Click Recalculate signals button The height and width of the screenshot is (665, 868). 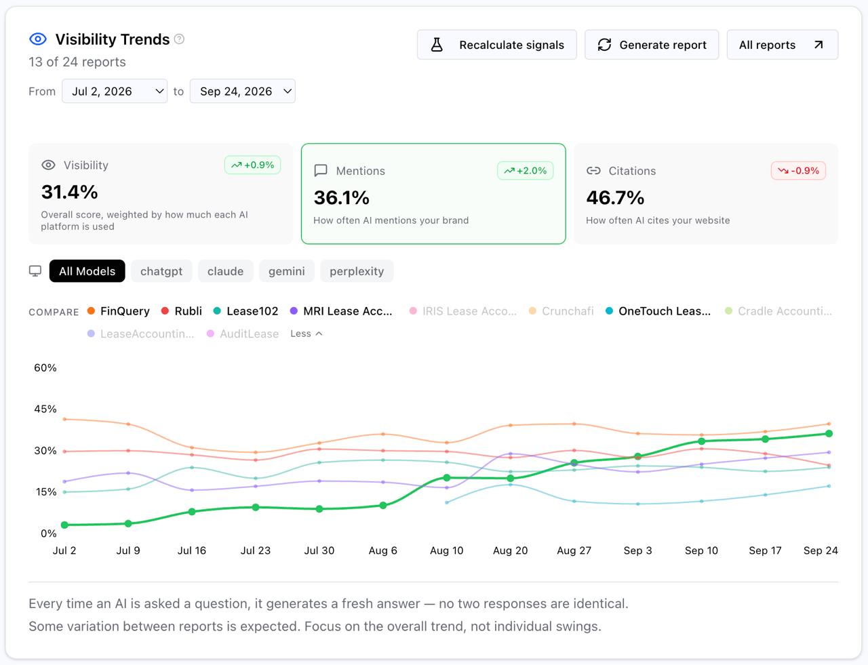497,45
